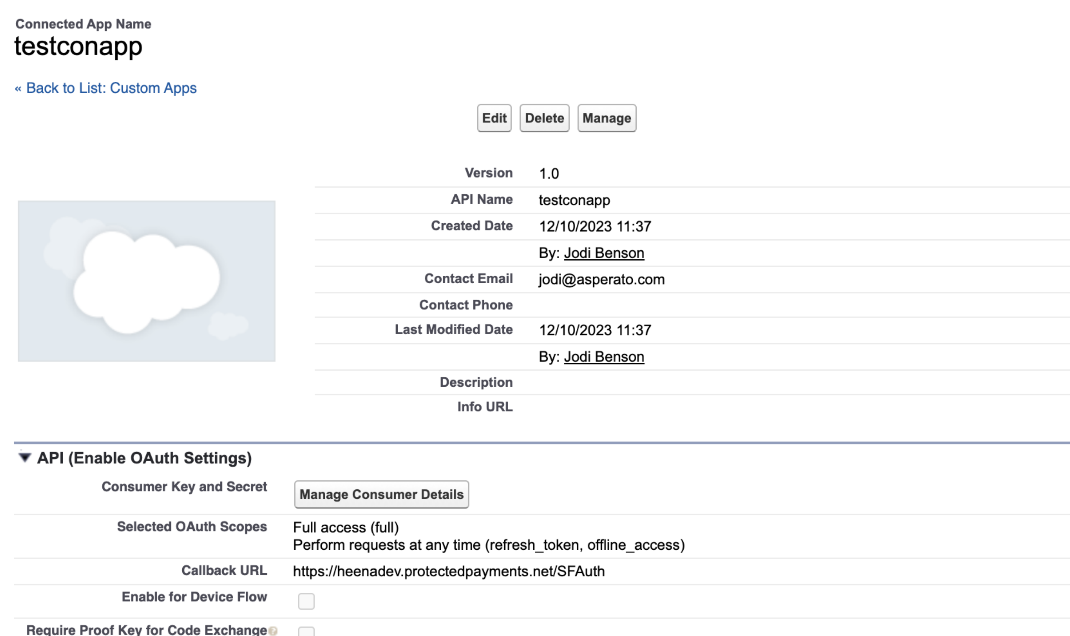This screenshot has height=636, width=1070.
Task: Click the API (Enable OAuth Settings) section title
Action: tap(144, 458)
